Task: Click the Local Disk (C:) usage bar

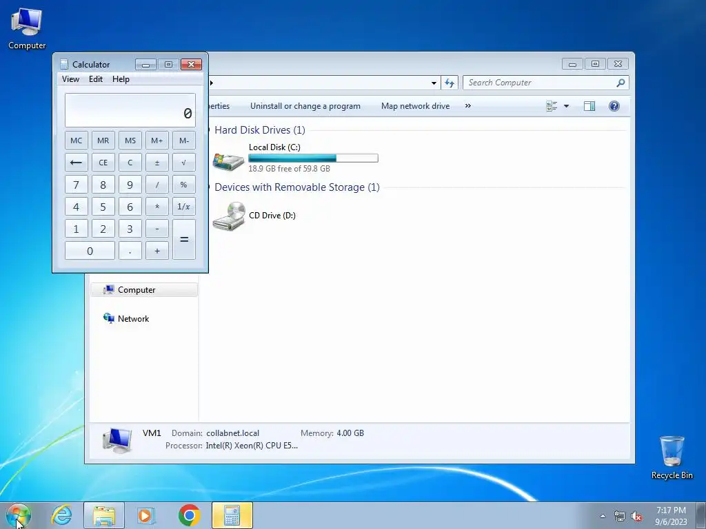Action: 314,158
